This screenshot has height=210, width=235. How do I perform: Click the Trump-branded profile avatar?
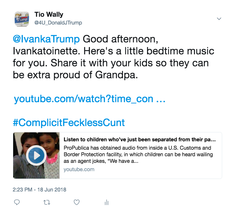[x=22, y=19]
